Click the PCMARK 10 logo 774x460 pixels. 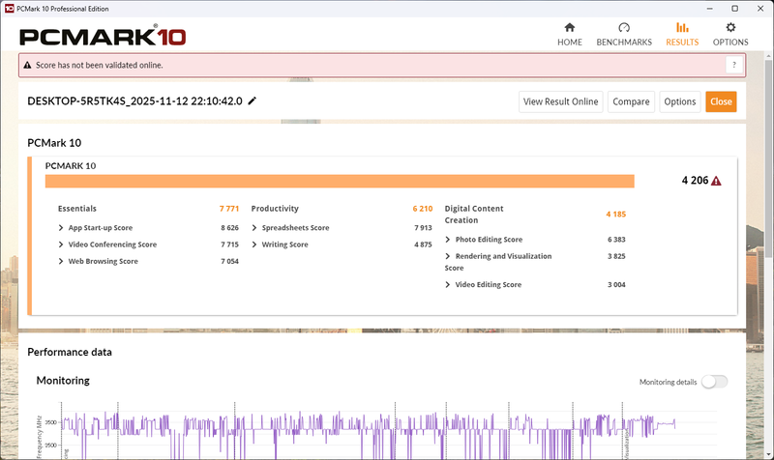click(103, 37)
